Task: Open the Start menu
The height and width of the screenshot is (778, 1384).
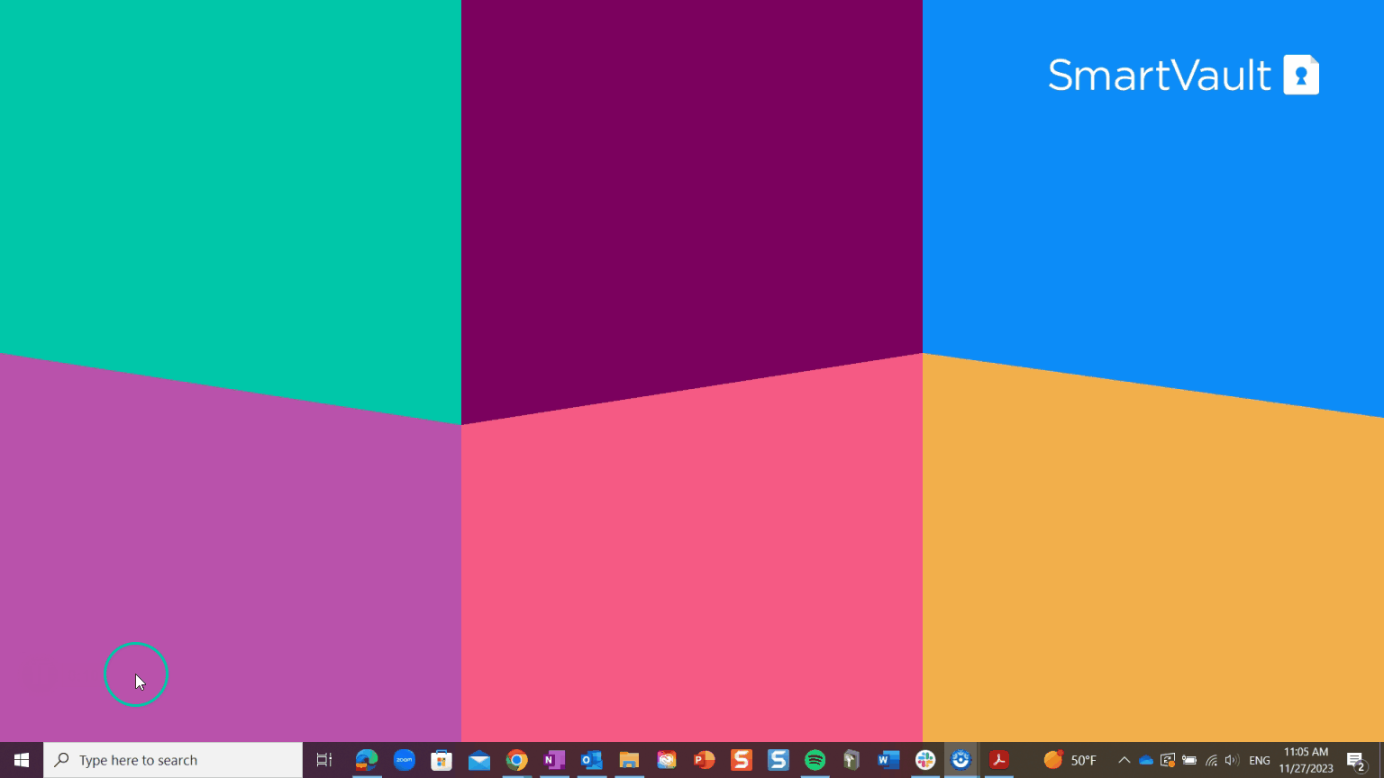Action: point(21,760)
